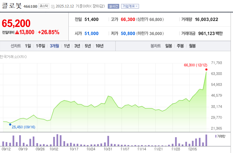Click the 시가 value 51,000
Image resolution: width=233 pixels, height=153 pixels.
click(91, 34)
